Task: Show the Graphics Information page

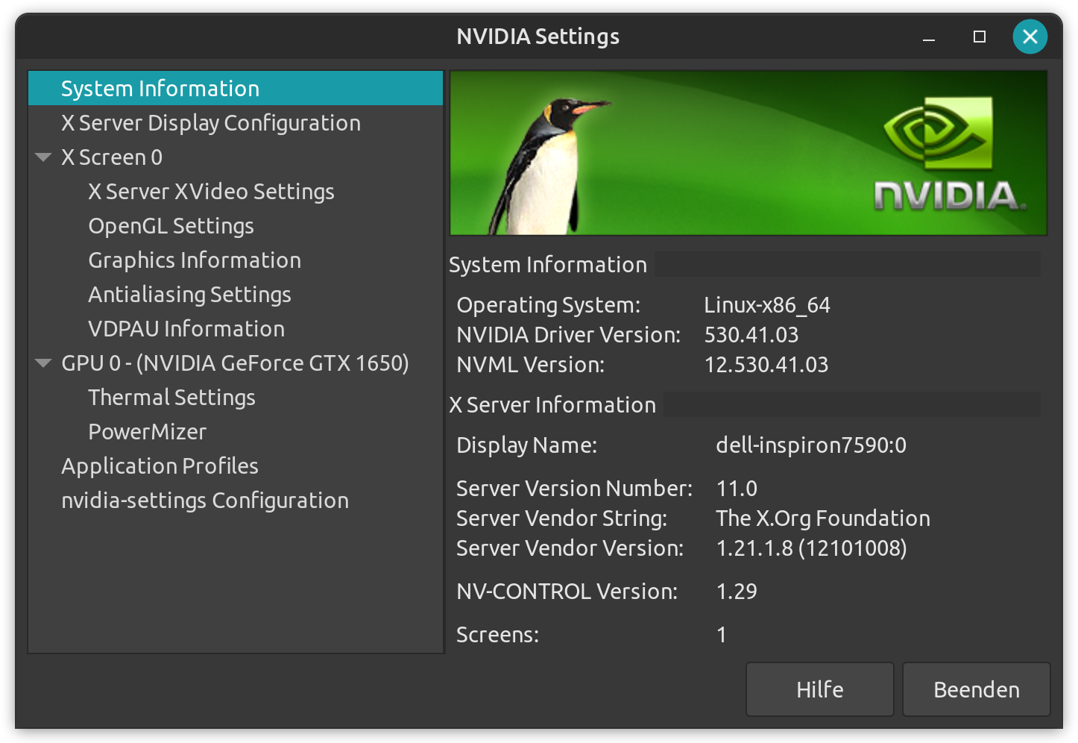Action: coord(195,260)
